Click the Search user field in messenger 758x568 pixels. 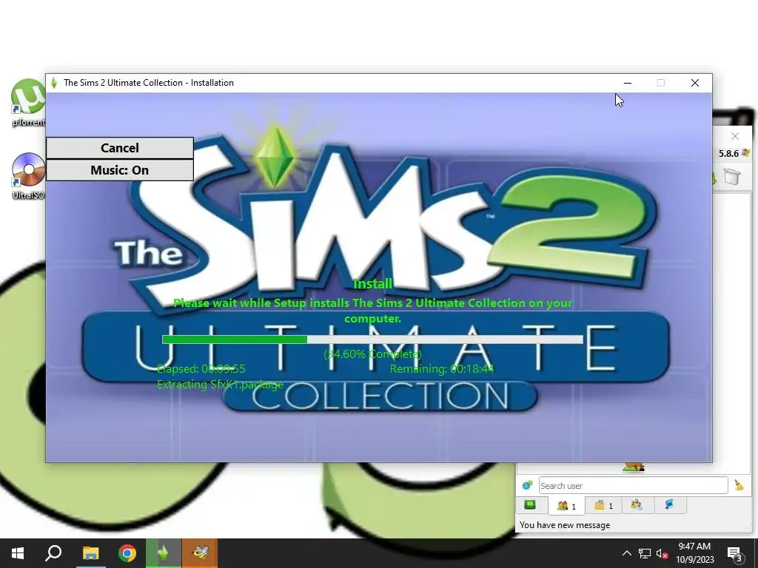coord(634,485)
